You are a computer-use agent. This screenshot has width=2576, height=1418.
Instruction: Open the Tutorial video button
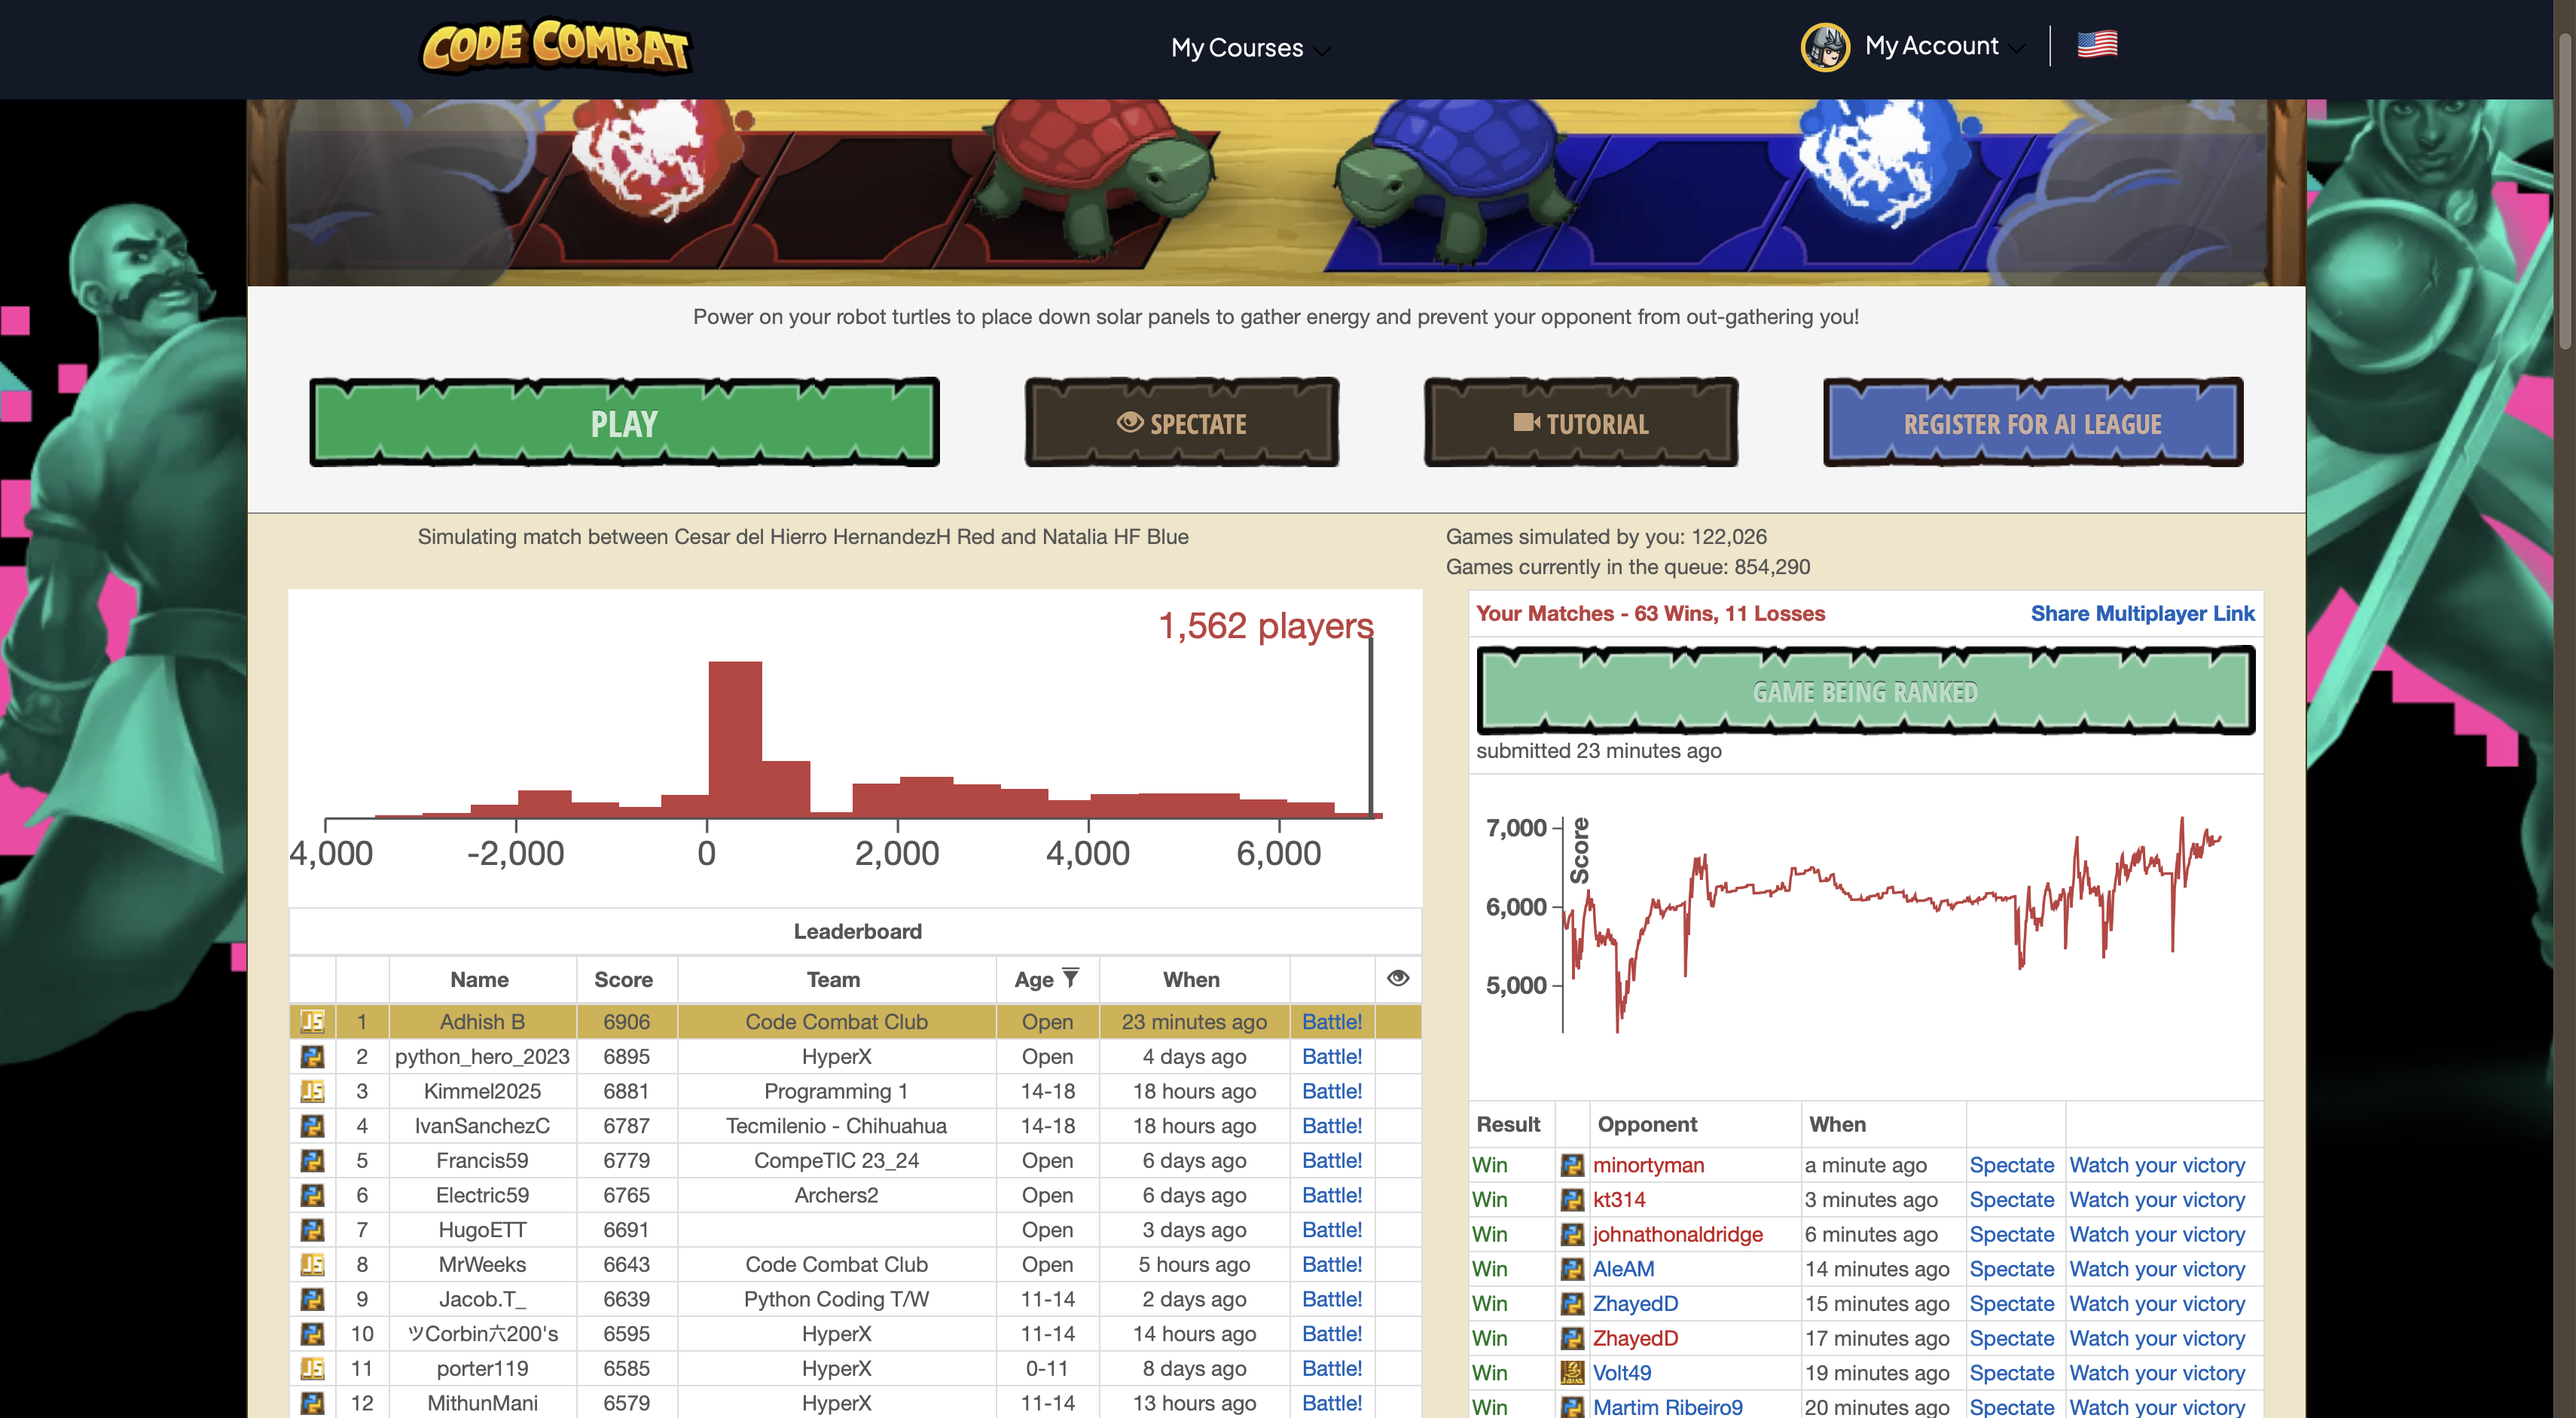tap(1581, 423)
